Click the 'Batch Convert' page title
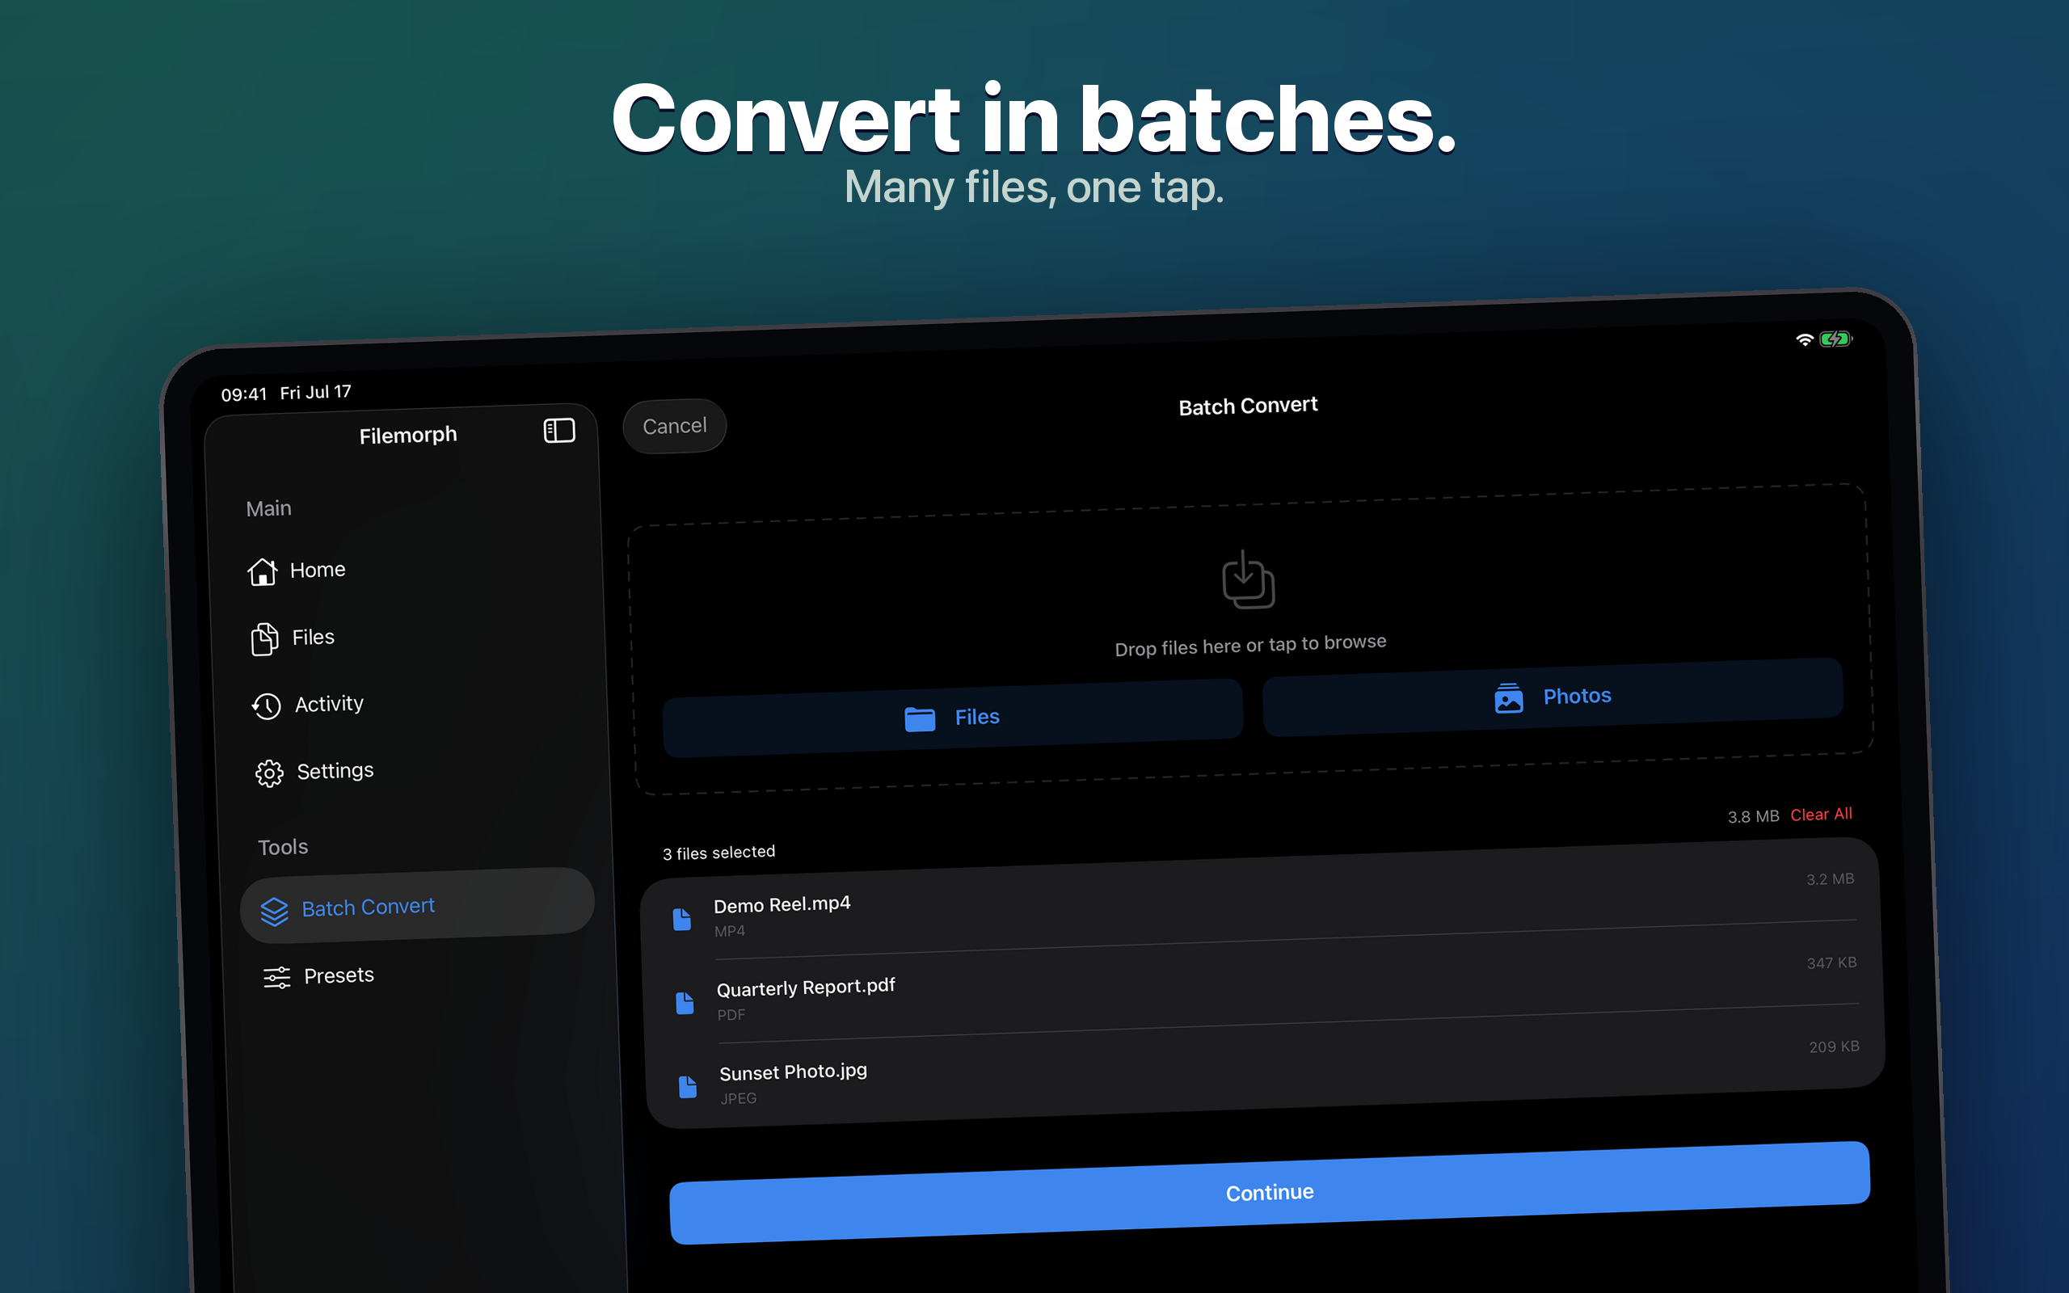2069x1293 pixels. point(1247,406)
